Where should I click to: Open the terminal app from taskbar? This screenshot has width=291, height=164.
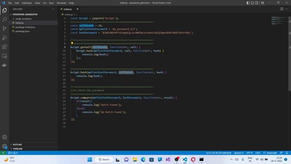201,159
